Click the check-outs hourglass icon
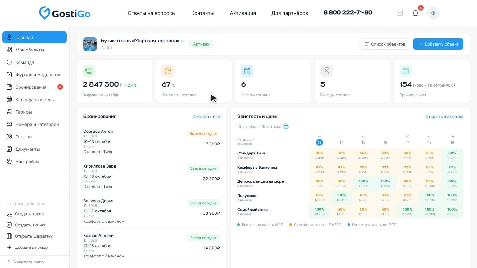This screenshot has width=477, height=268. (327, 71)
